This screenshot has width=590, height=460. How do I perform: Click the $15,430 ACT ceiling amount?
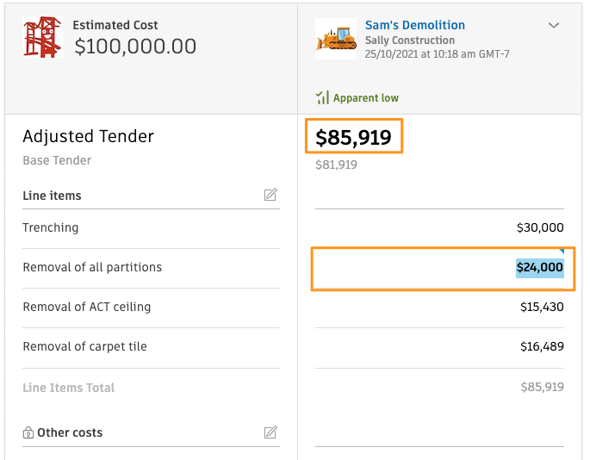click(x=542, y=307)
